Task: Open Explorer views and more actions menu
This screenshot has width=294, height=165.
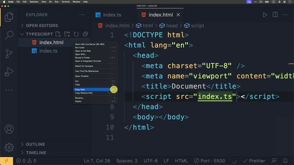Action: point(82,15)
